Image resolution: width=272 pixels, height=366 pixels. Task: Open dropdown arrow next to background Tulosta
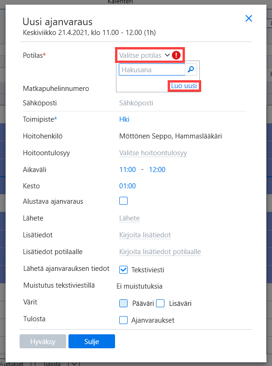point(74,364)
